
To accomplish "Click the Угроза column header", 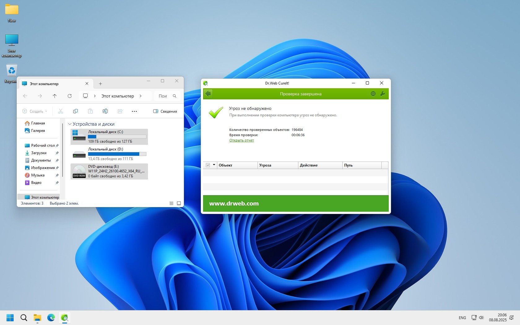I will pyautogui.click(x=278, y=165).
